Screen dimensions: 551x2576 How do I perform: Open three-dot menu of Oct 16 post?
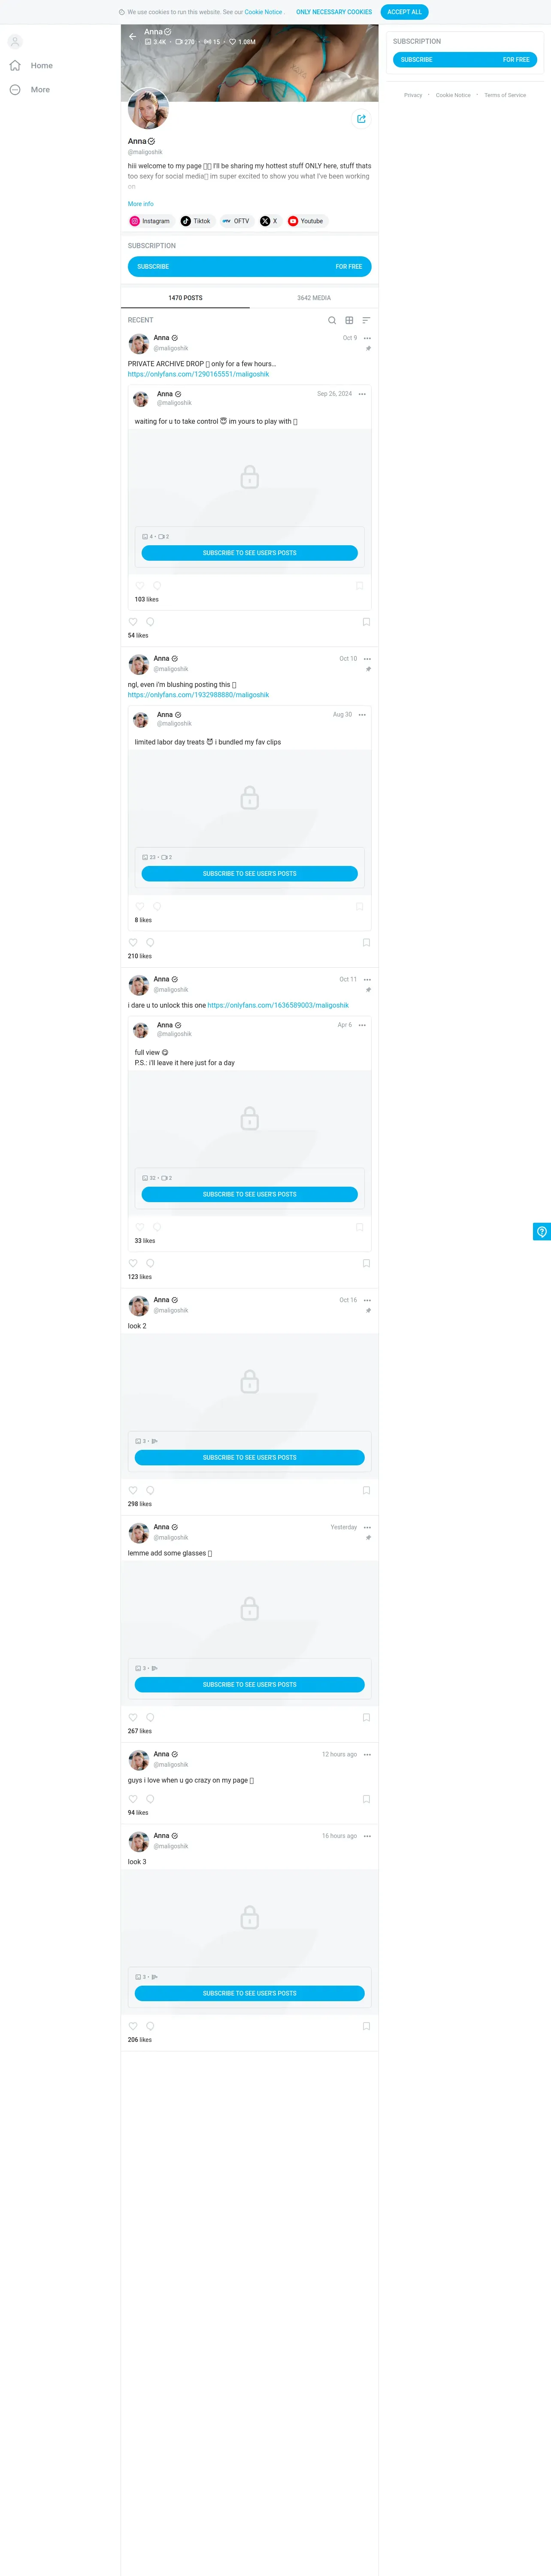pyautogui.click(x=367, y=1300)
